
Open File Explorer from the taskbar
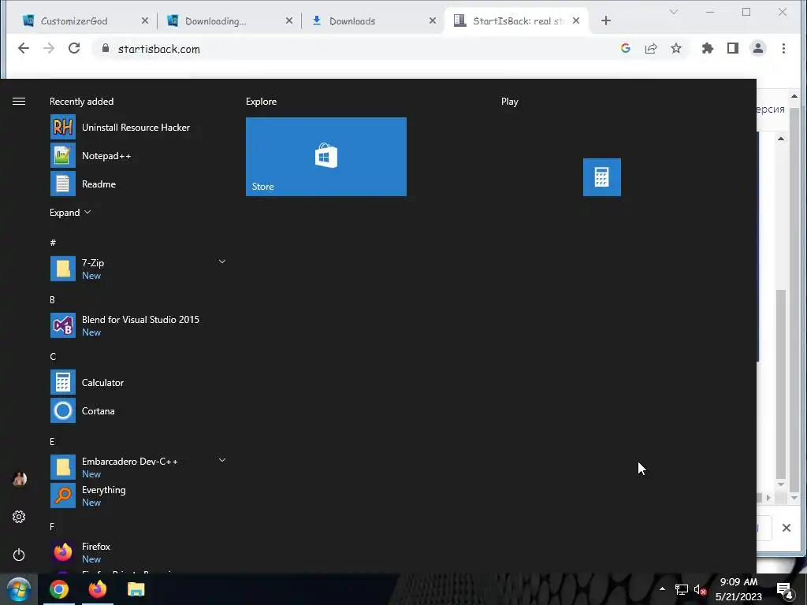point(136,589)
